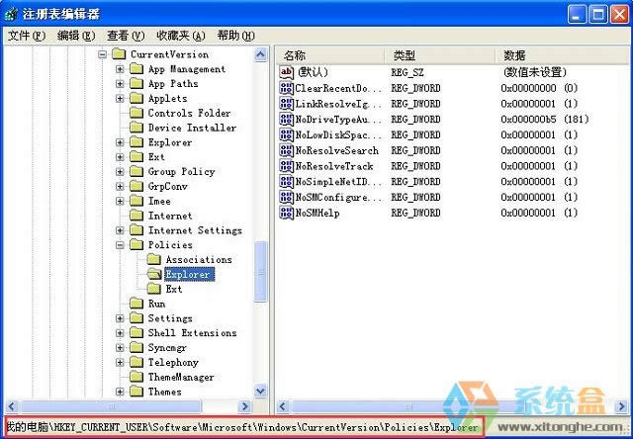Viewport: 633px width, 439px height.
Task: Click the ClearRecentDo... DWORD value icon
Action: click(x=286, y=88)
